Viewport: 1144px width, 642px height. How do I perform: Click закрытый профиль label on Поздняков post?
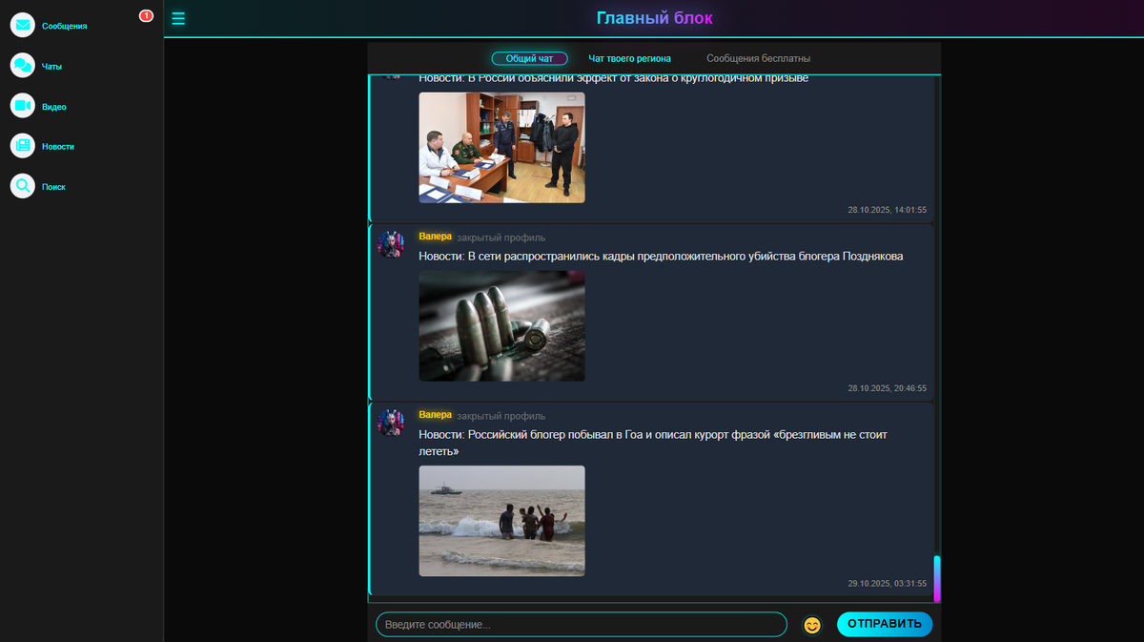click(501, 238)
